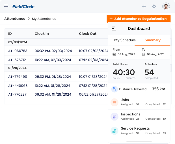Click the plus icon in the header
Screen dimensions: 175x144
pyautogui.click(x=144, y=7)
